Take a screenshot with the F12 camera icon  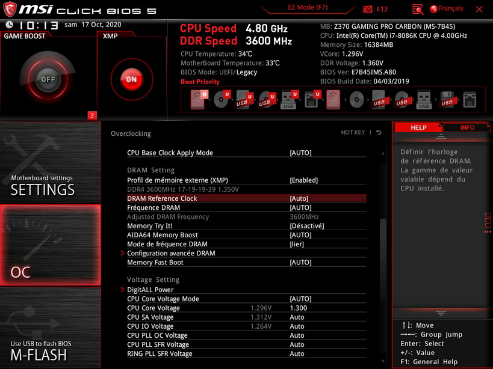pyautogui.click(x=368, y=9)
